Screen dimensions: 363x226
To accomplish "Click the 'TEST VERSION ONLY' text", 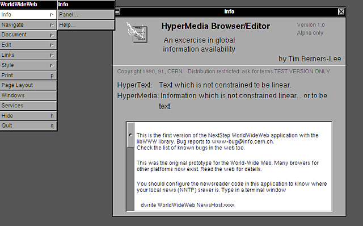I will point(302,72).
